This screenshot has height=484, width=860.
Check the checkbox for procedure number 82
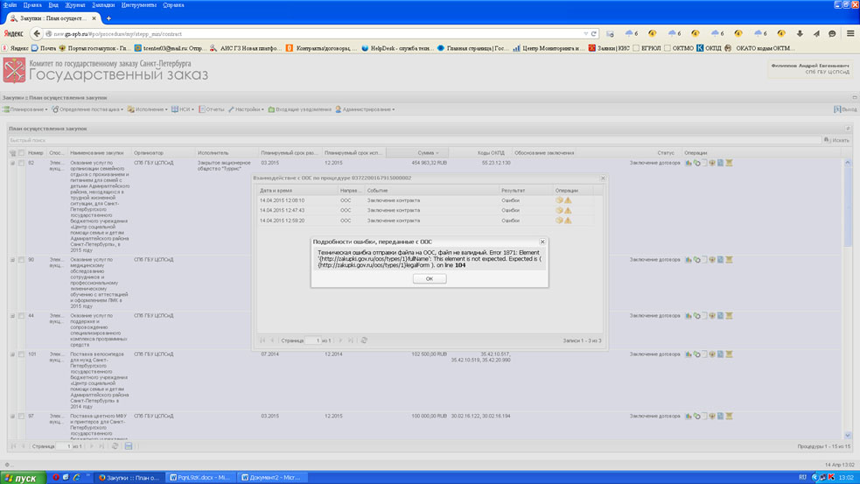21,163
